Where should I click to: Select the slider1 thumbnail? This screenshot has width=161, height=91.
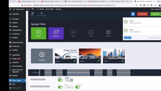(x=66, y=56)
